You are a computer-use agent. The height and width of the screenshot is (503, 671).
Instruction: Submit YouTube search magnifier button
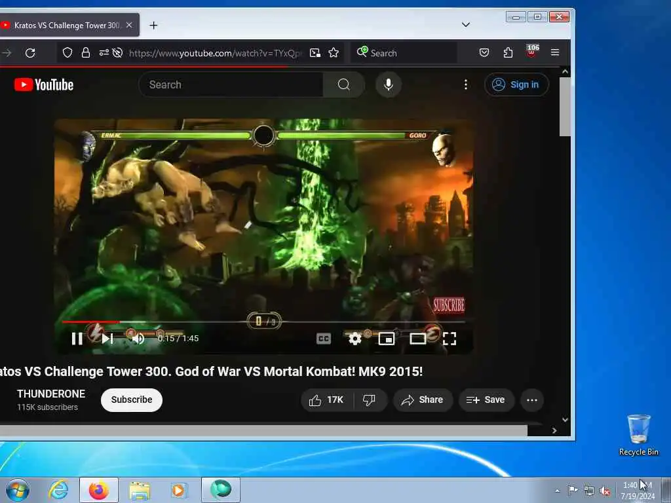(343, 84)
